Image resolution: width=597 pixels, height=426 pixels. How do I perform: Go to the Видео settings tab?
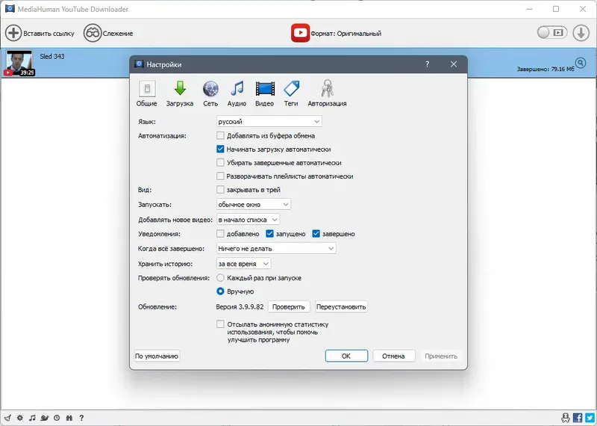pyautogui.click(x=265, y=93)
